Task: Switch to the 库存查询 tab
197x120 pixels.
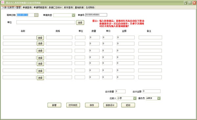Action: [68, 8]
